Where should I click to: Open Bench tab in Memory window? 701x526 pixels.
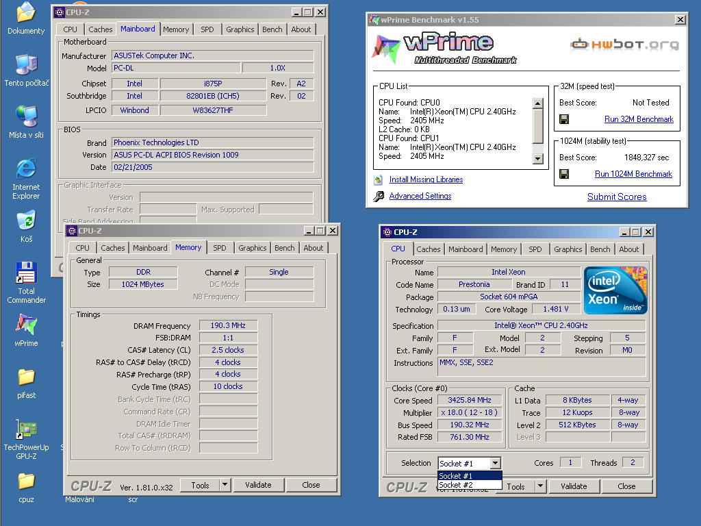pyautogui.click(x=284, y=248)
